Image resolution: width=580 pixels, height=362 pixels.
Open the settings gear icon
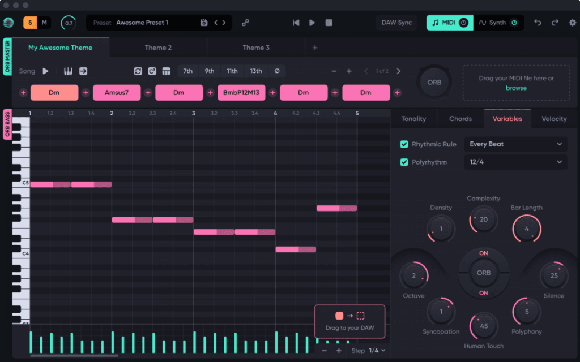572,23
